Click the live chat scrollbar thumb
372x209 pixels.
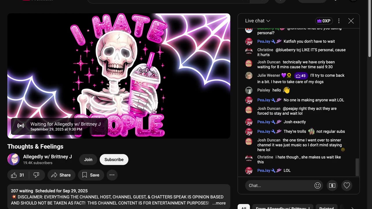[357, 167]
